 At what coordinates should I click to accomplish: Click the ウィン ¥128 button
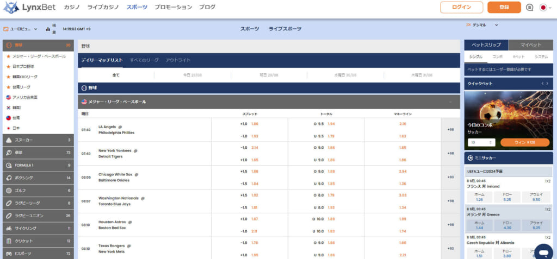coord(525,142)
